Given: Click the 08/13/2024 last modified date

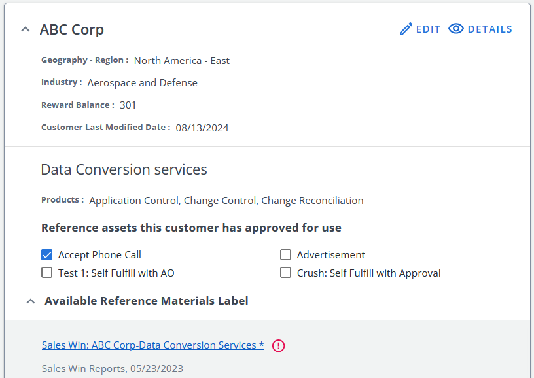Looking at the screenshot, I should coord(202,128).
